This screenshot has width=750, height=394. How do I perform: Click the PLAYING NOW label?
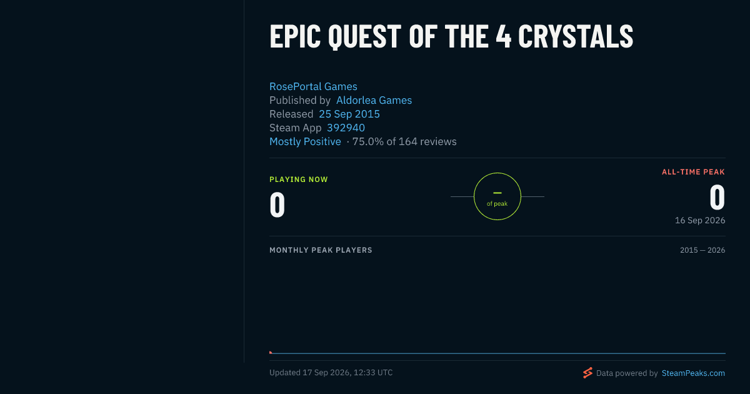[x=299, y=179]
